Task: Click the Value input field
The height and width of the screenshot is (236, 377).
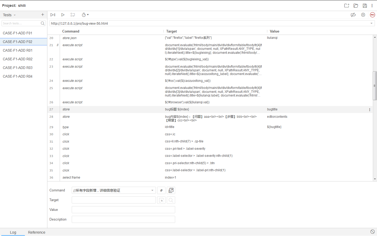Action: tap(123, 210)
